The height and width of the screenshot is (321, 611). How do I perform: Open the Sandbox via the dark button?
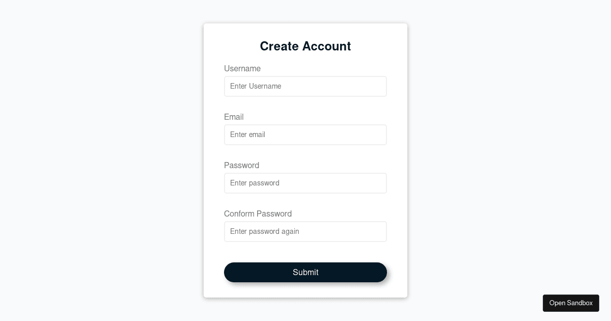click(571, 303)
